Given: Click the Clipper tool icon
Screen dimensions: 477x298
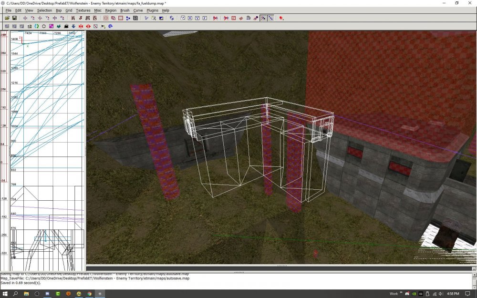Looking at the screenshot, I should click(x=128, y=18).
